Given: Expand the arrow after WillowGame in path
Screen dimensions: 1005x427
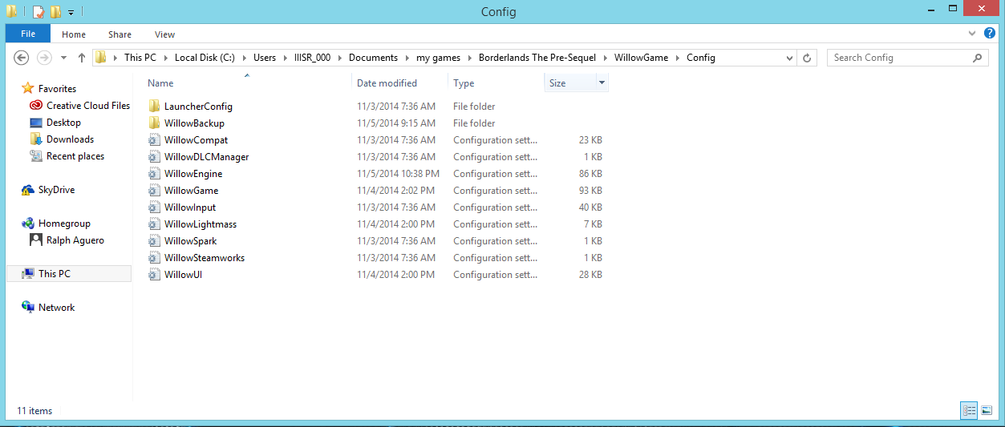Looking at the screenshot, I should point(678,58).
